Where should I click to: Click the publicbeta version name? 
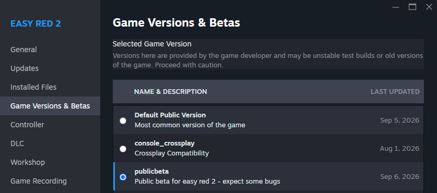[x=151, y=172]
